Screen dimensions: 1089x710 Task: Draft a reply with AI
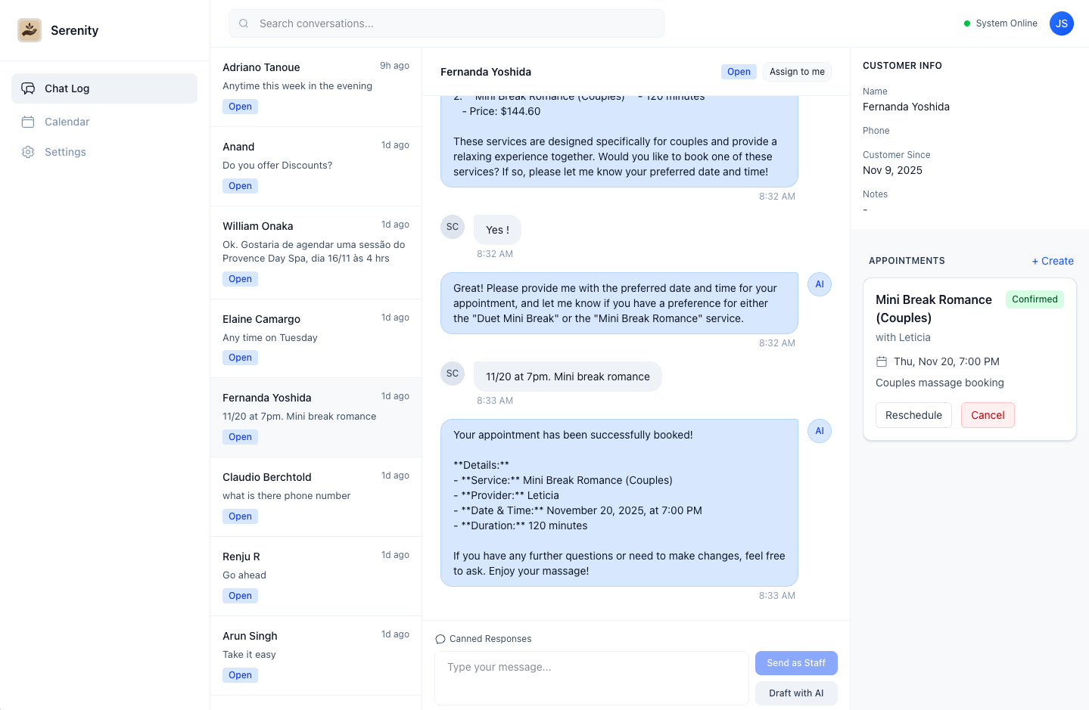(x=796, y=693)
